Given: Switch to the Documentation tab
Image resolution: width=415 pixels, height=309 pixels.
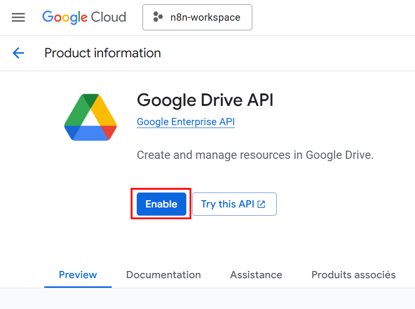Looking at the screenshot, I should pyautogui.click(x=163, y=275).
